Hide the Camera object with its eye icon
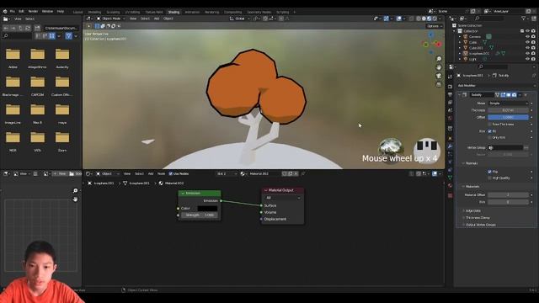 527,36
